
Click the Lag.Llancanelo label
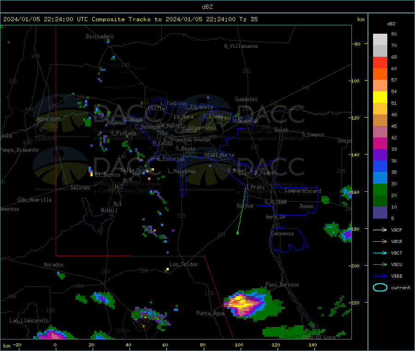tap(29, 321)
